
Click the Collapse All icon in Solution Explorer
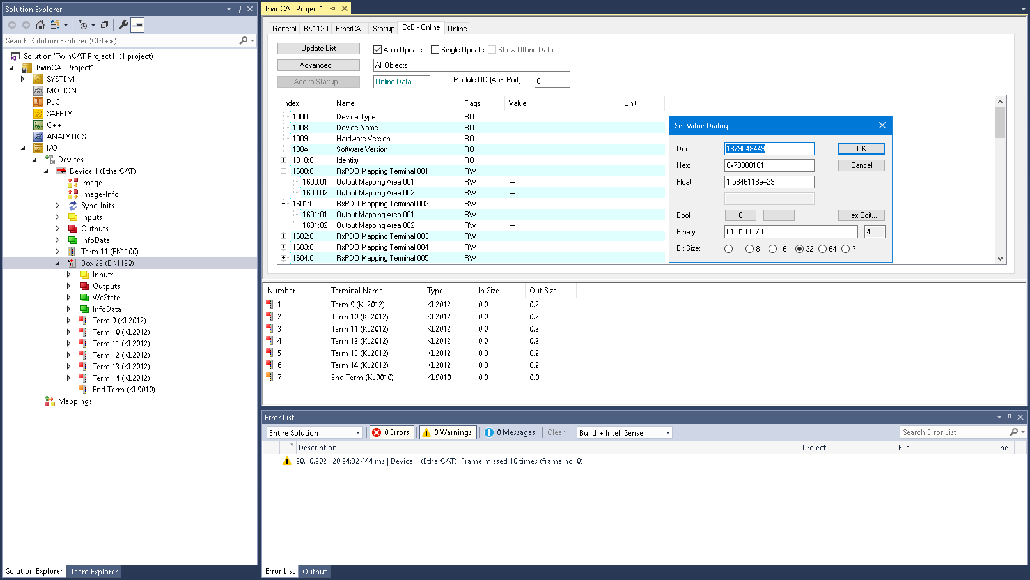(104, 25)
